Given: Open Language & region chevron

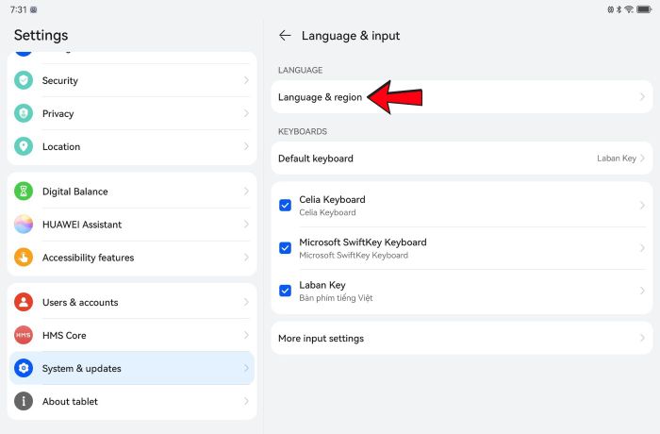Looking at the screenshot, I should (x=642, y=97).
